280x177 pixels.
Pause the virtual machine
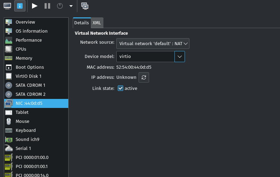tap(47, 6)
